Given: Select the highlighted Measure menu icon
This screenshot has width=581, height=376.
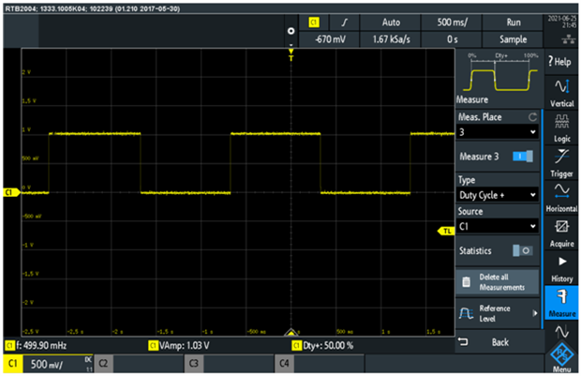Looking at the screenshot, I should point(561,303).
